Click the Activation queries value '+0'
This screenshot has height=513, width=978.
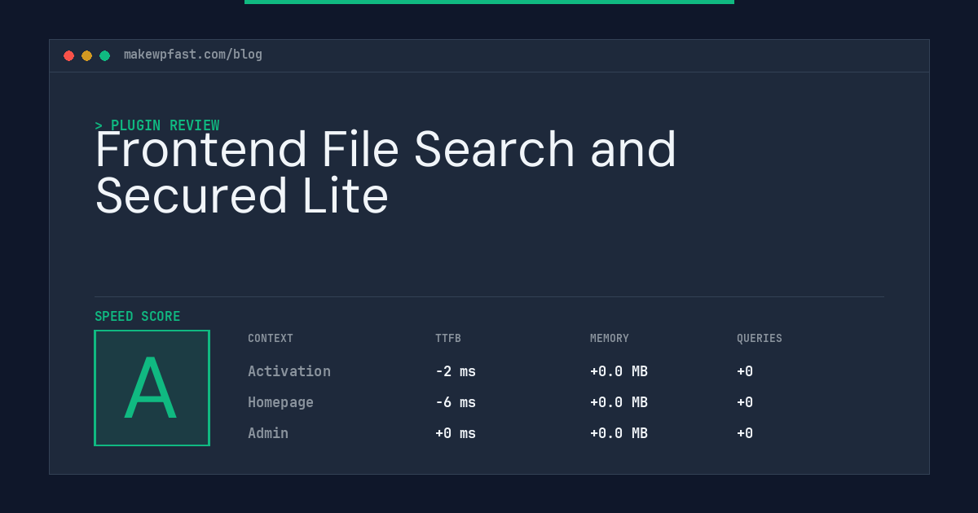coord(745,371)
